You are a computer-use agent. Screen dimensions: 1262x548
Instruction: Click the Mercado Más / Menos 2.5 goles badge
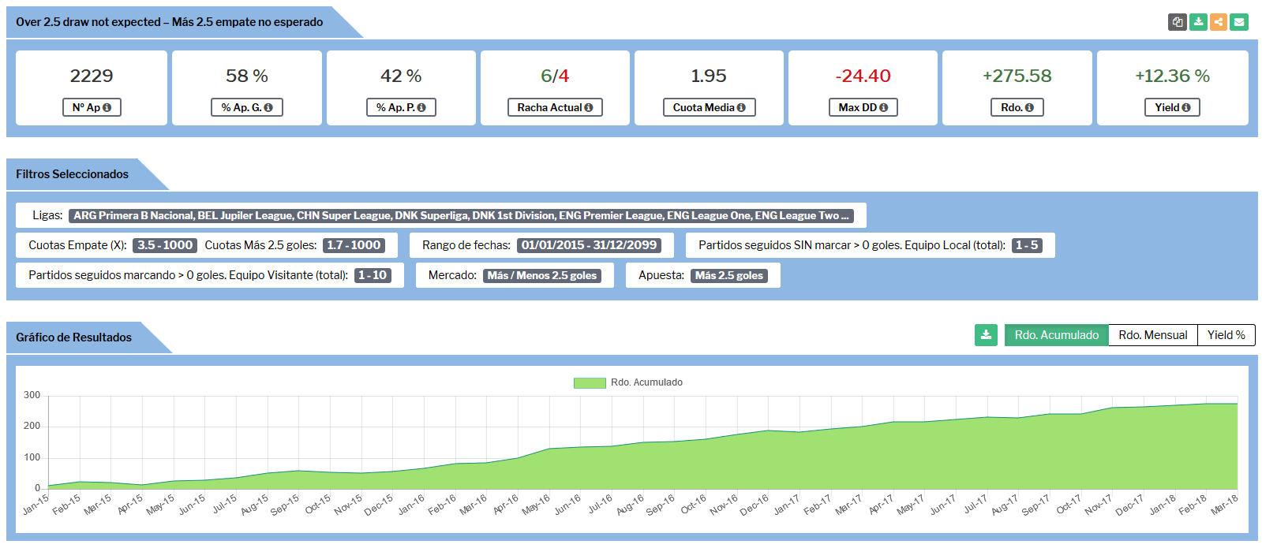(541, 275)
